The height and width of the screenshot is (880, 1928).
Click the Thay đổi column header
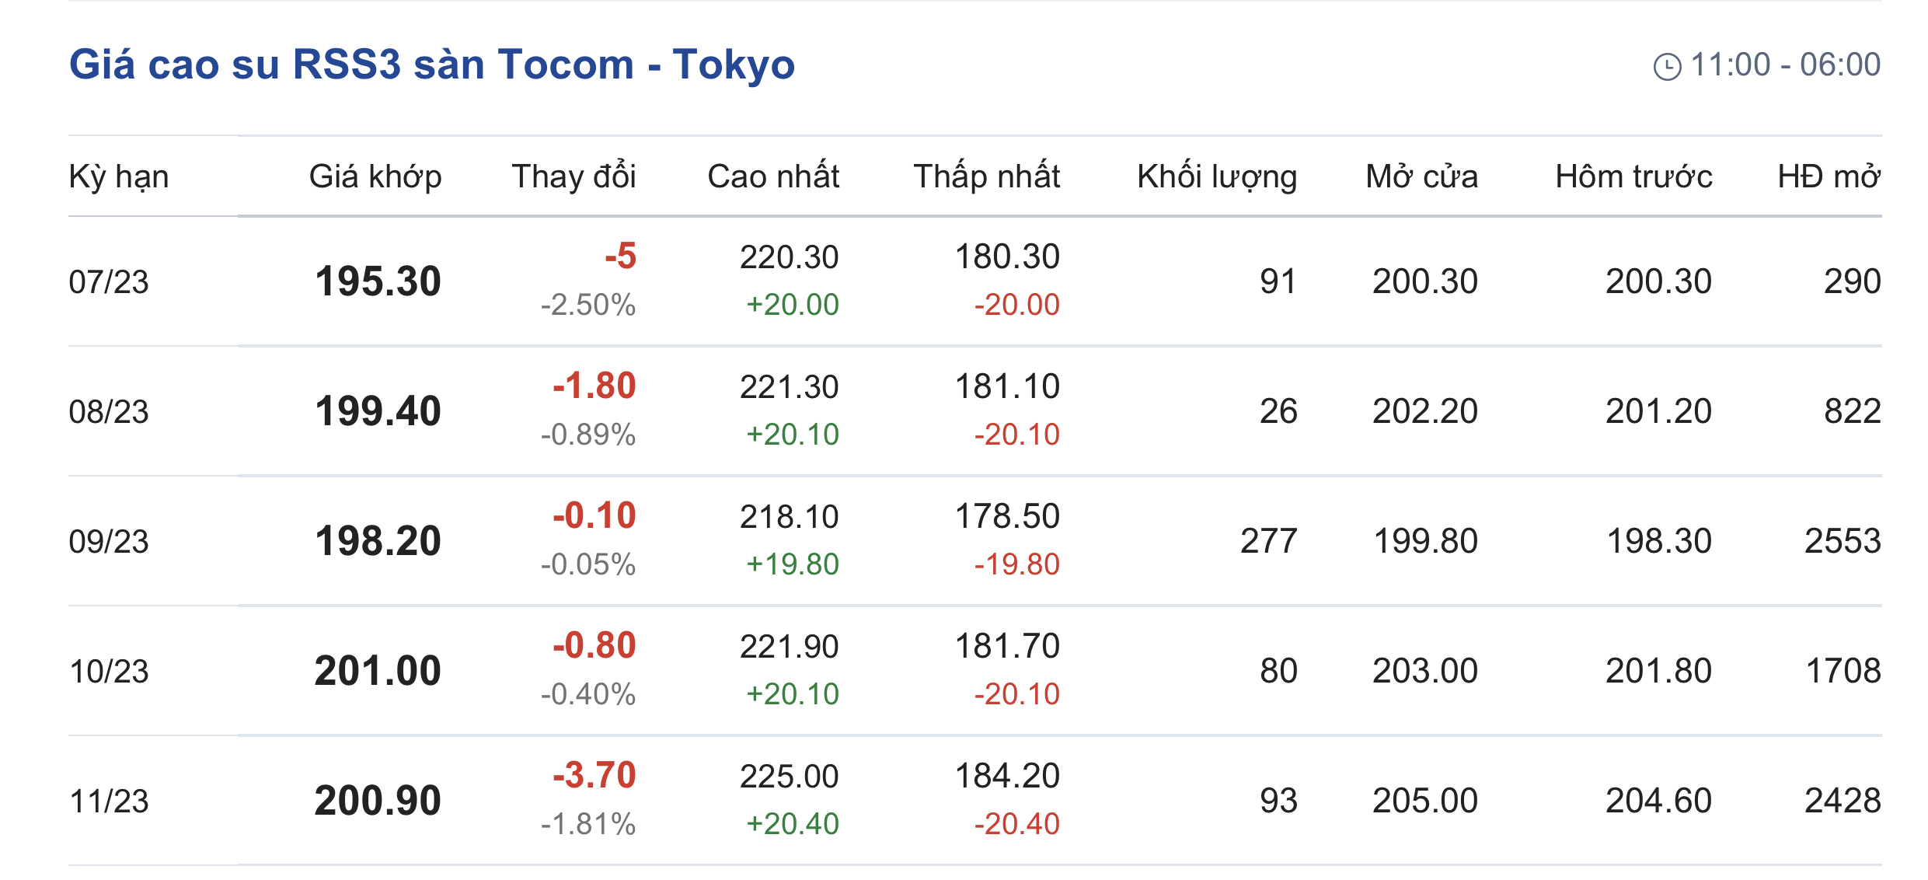574,176
